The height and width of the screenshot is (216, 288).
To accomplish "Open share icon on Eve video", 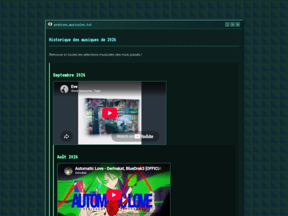I will [67, 137].
